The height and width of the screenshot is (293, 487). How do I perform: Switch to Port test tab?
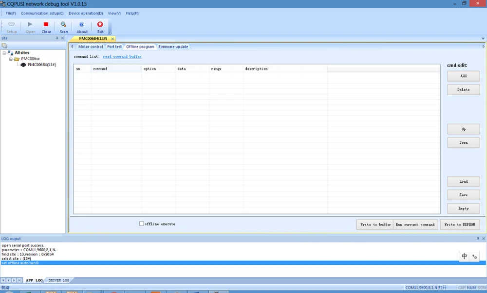[x=114, y=47]
